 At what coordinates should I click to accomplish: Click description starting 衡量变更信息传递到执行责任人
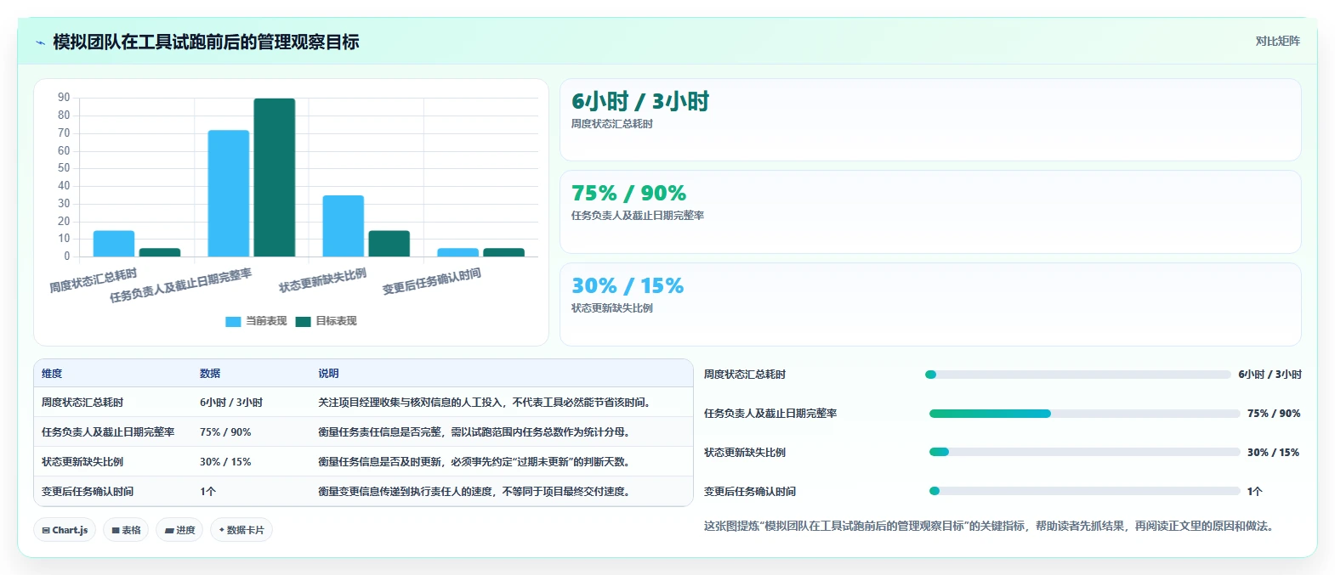click(476, 492)
